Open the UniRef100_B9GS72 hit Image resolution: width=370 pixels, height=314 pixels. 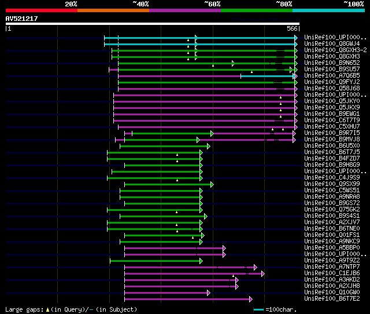coord(332,203)
